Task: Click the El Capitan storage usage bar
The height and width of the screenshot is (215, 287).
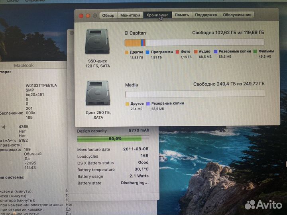Action: tap(194, 43)
